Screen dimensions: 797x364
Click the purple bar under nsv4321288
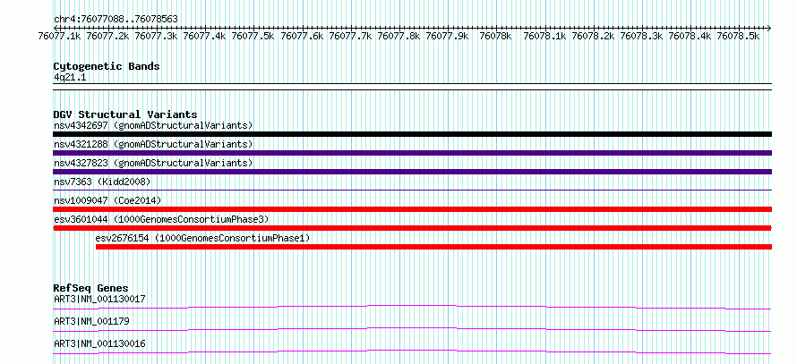pos(412,153)
